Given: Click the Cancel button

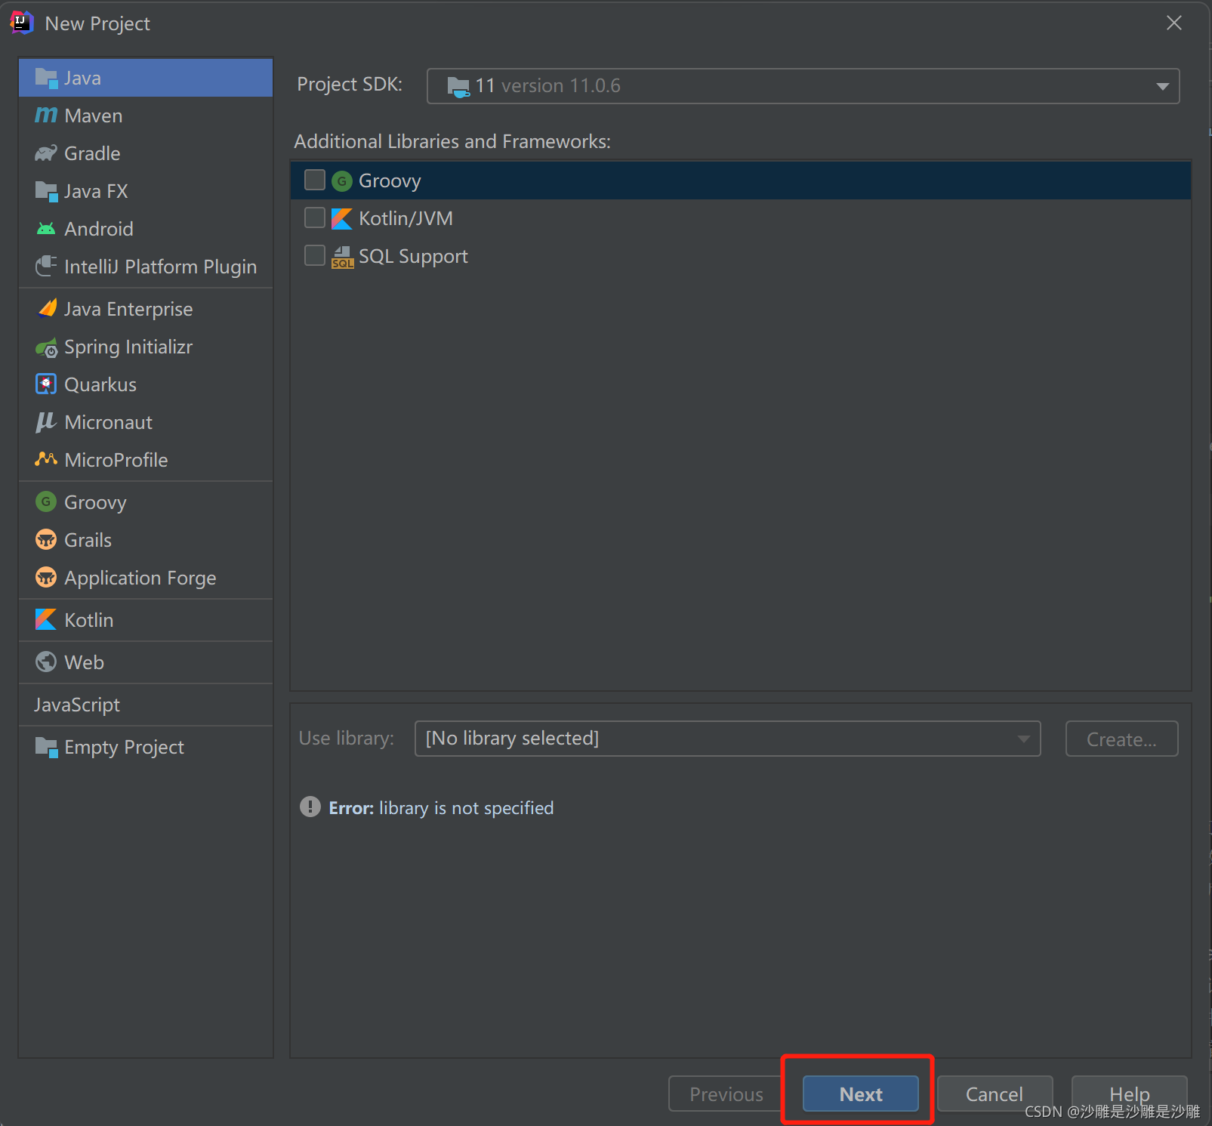Looking at the screenshot, I should point(995,1094).
